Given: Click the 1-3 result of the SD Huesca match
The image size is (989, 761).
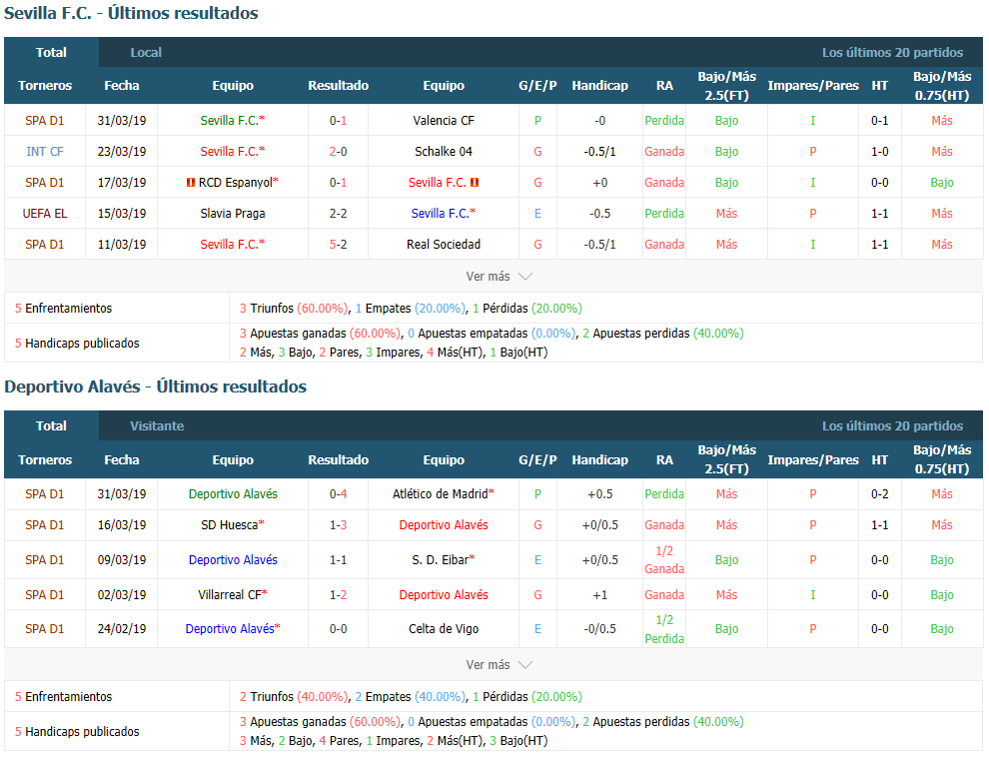Looking at the screenshot, I should tap(338, 524).
